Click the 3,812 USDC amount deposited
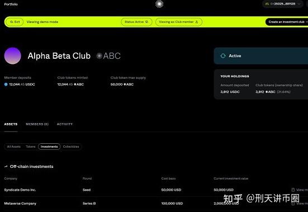 230,92
